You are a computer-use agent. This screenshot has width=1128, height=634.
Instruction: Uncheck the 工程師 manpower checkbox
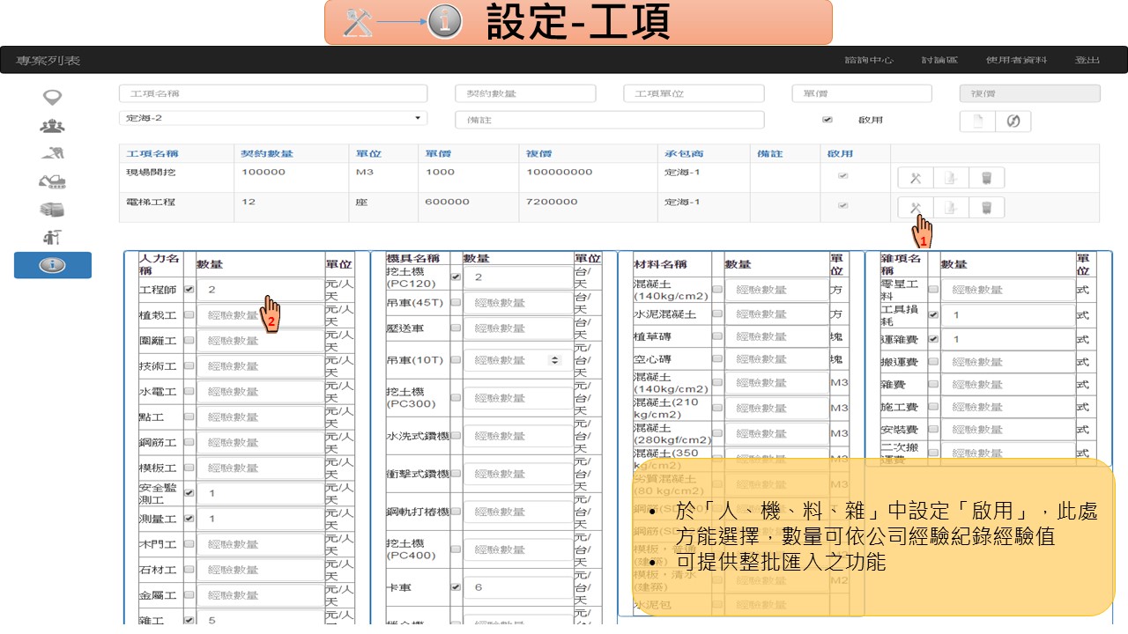(x=189, y=290)
